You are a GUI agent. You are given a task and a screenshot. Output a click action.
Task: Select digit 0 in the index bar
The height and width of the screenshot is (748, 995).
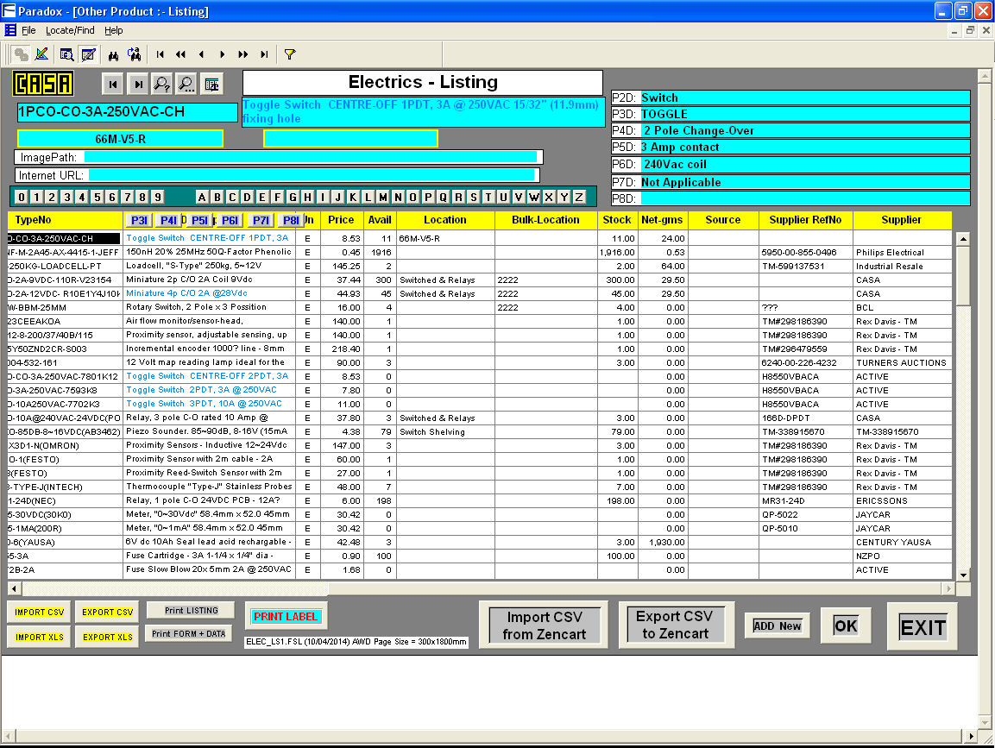[22, 198]
